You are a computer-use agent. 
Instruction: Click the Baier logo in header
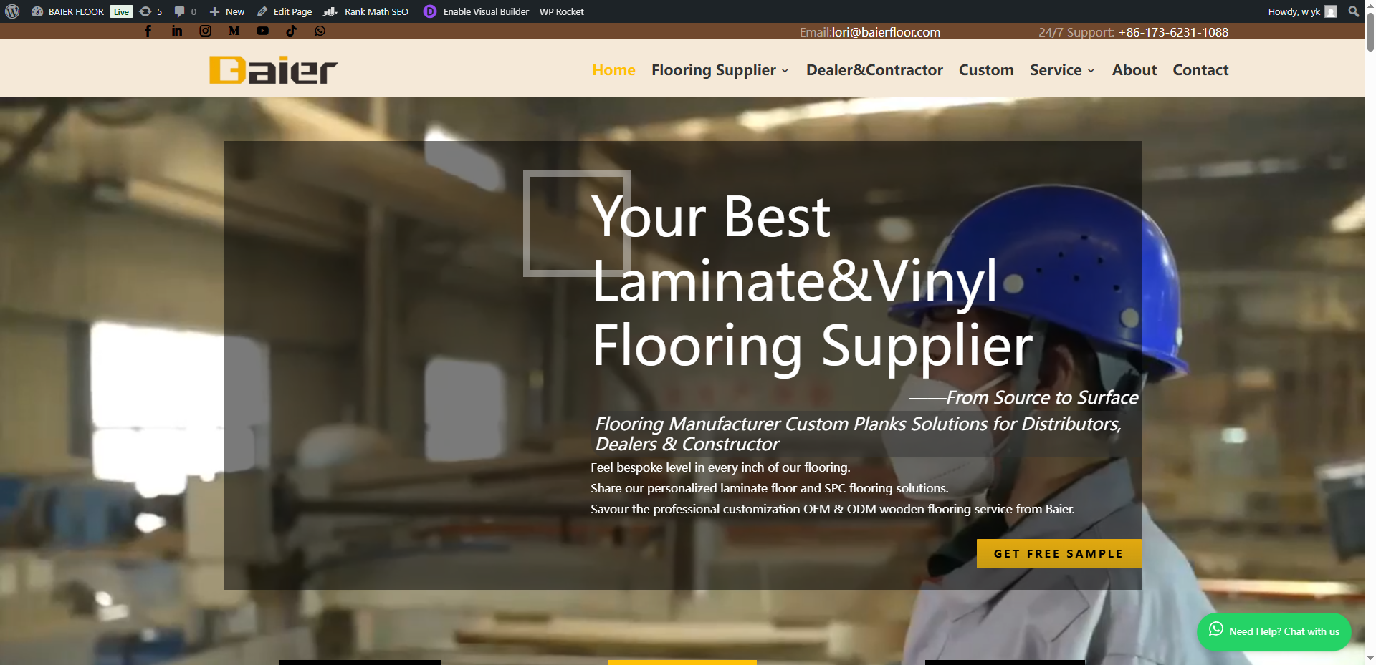pyautogui.click(x=273, y=69)
